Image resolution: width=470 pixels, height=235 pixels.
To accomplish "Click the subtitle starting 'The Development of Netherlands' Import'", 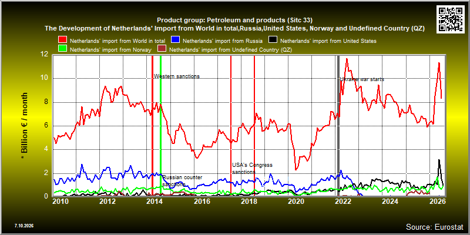I will pyautogui.click(x=235, y=28).
